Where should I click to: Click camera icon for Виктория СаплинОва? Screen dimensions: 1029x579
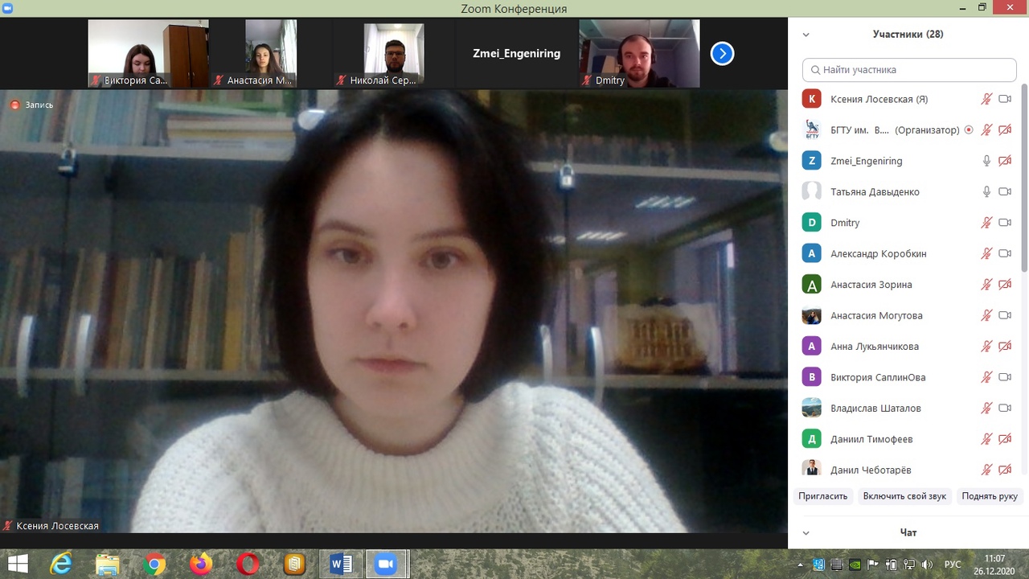tap(1004, 377)
